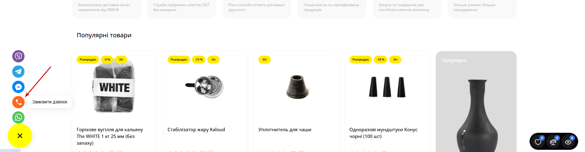Open the Горіхове вугілля The WHITE product title
Screen dimensions: 585x152
[110, 136]
